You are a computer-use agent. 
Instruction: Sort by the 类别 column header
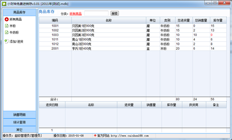click(167, 20)
